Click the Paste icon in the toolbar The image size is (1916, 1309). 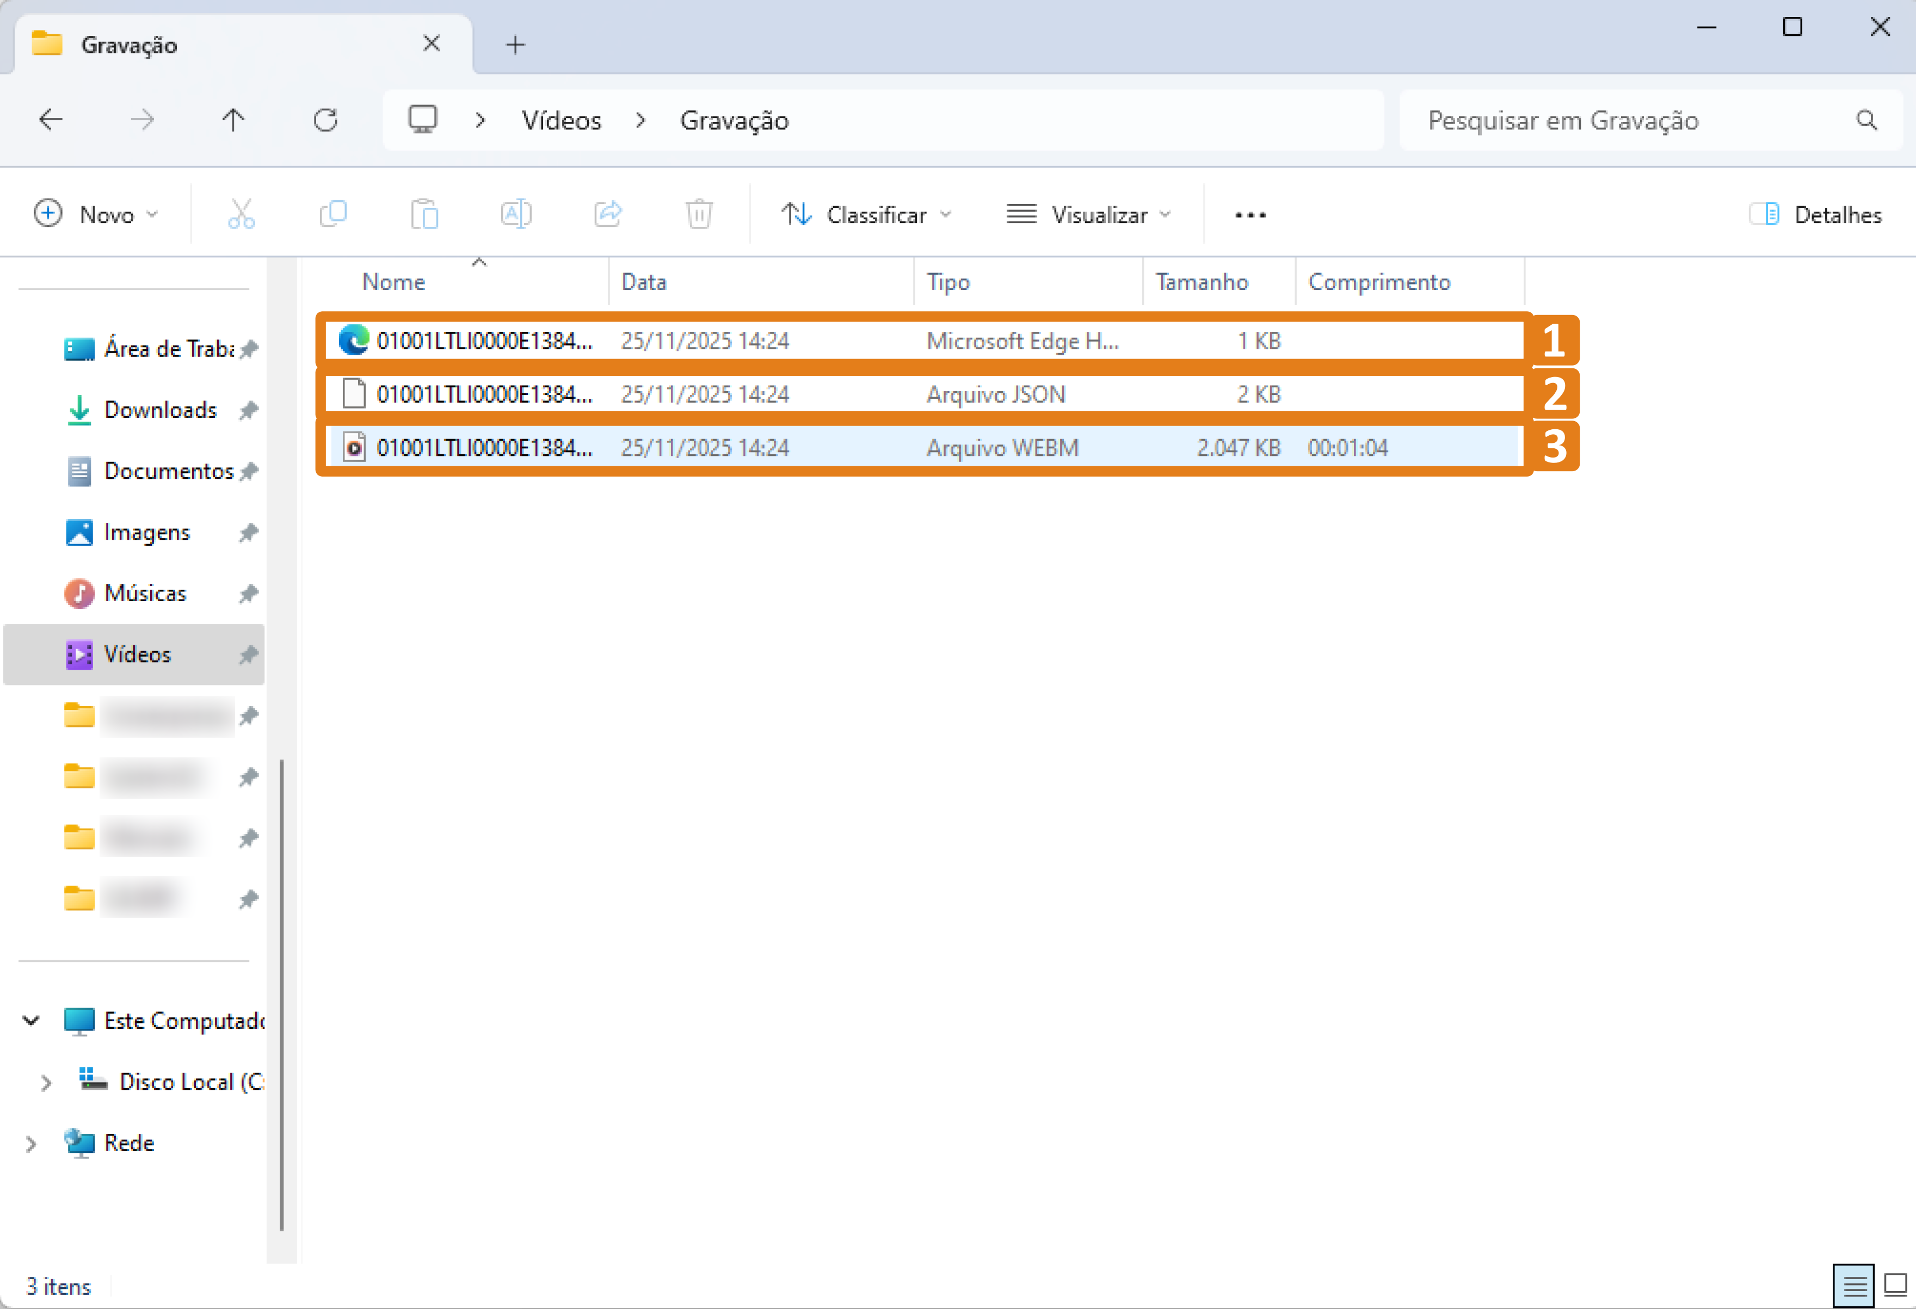tap(426, 213)
